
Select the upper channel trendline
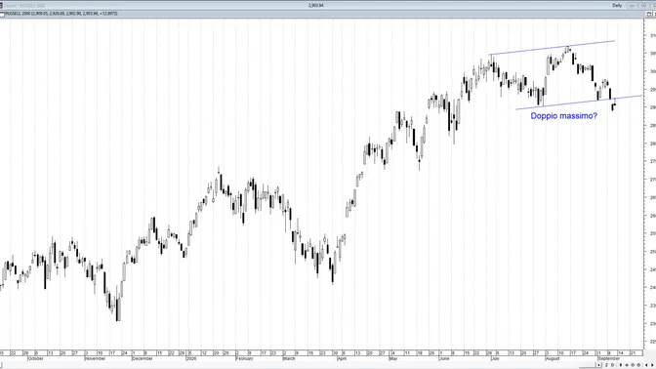[x=553, y=48]
